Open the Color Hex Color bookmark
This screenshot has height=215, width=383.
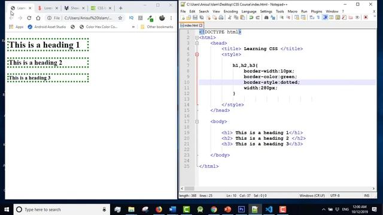coord(99,27)
